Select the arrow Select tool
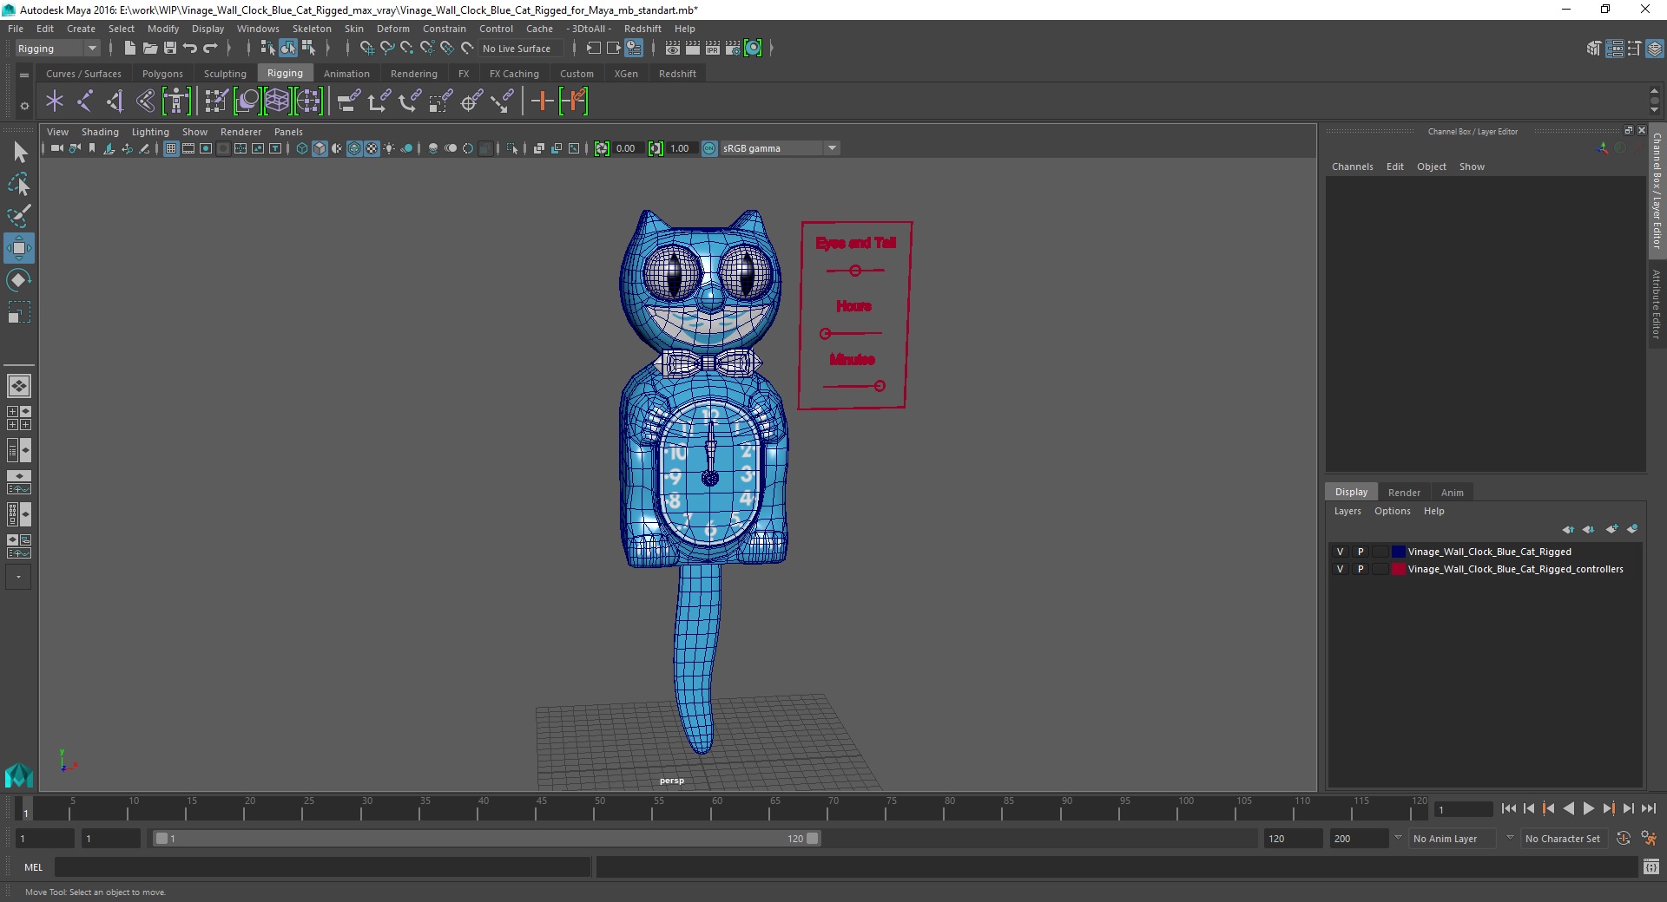The image size is (1667, 902). coord(19,153)
